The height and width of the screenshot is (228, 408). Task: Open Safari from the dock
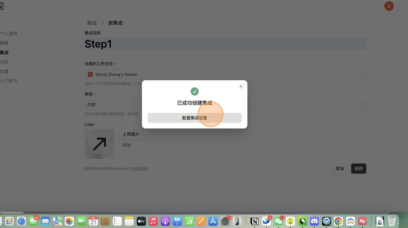(21, 221)
